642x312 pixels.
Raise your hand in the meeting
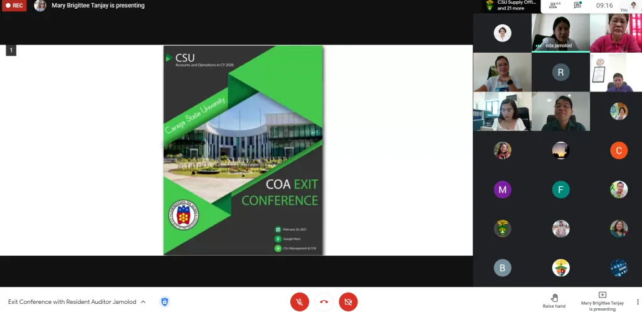(554, 300)
